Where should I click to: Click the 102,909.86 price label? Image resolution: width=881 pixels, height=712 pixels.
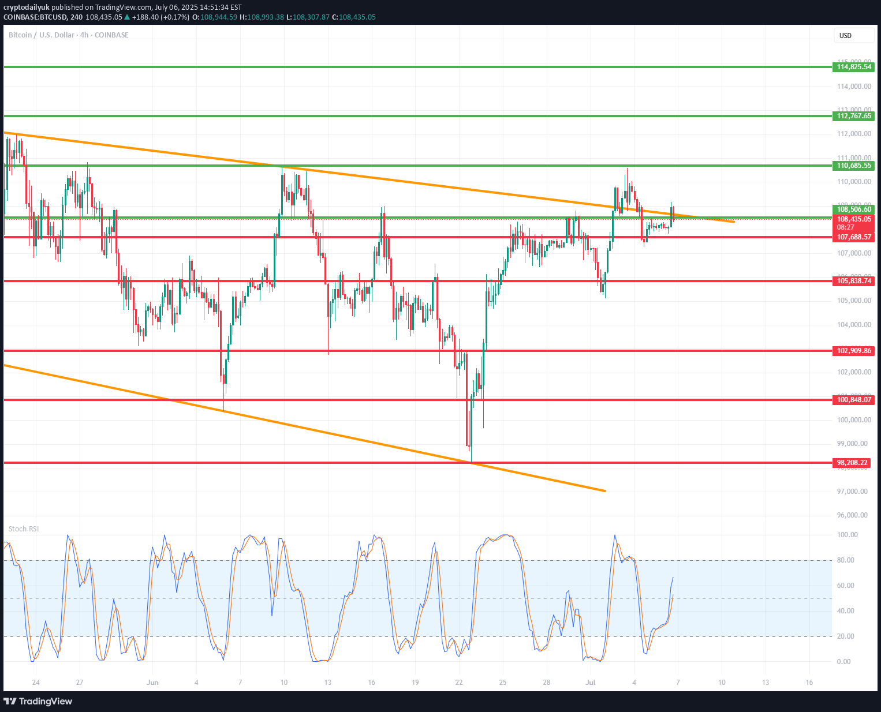(x=854, y=351)
